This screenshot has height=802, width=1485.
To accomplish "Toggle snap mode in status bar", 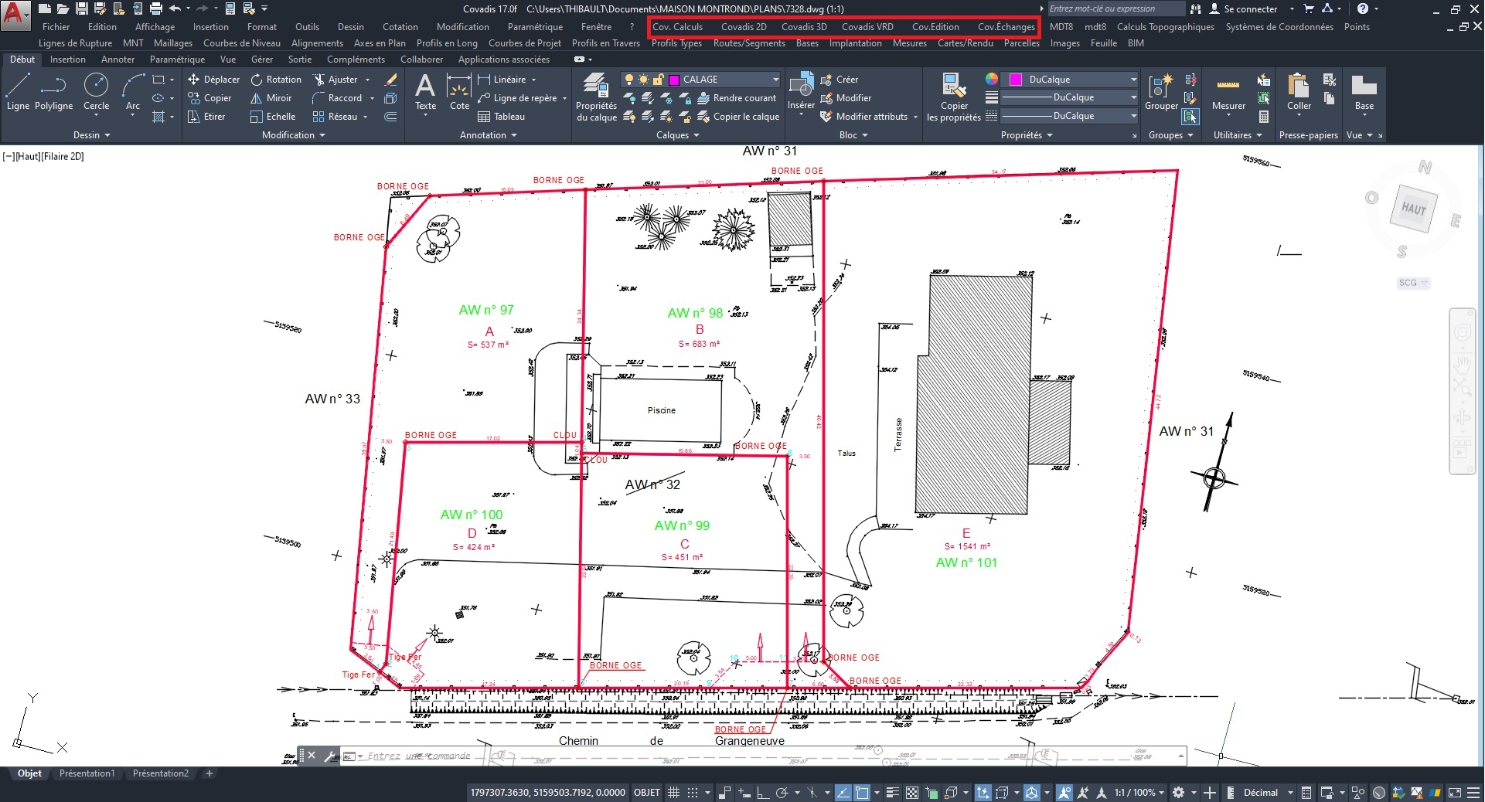I will 693,793.
